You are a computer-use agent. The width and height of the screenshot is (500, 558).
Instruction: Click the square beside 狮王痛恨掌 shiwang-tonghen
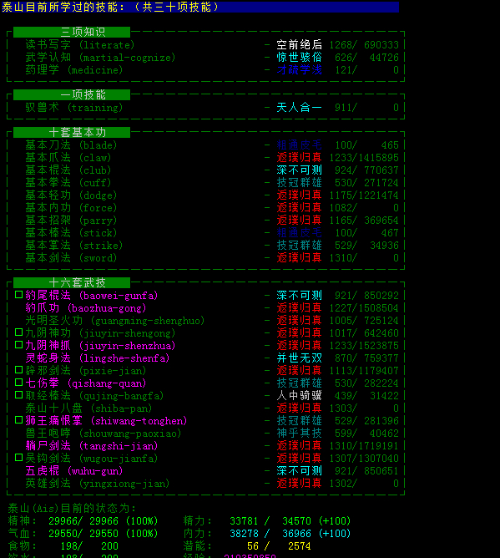point(19,420)
